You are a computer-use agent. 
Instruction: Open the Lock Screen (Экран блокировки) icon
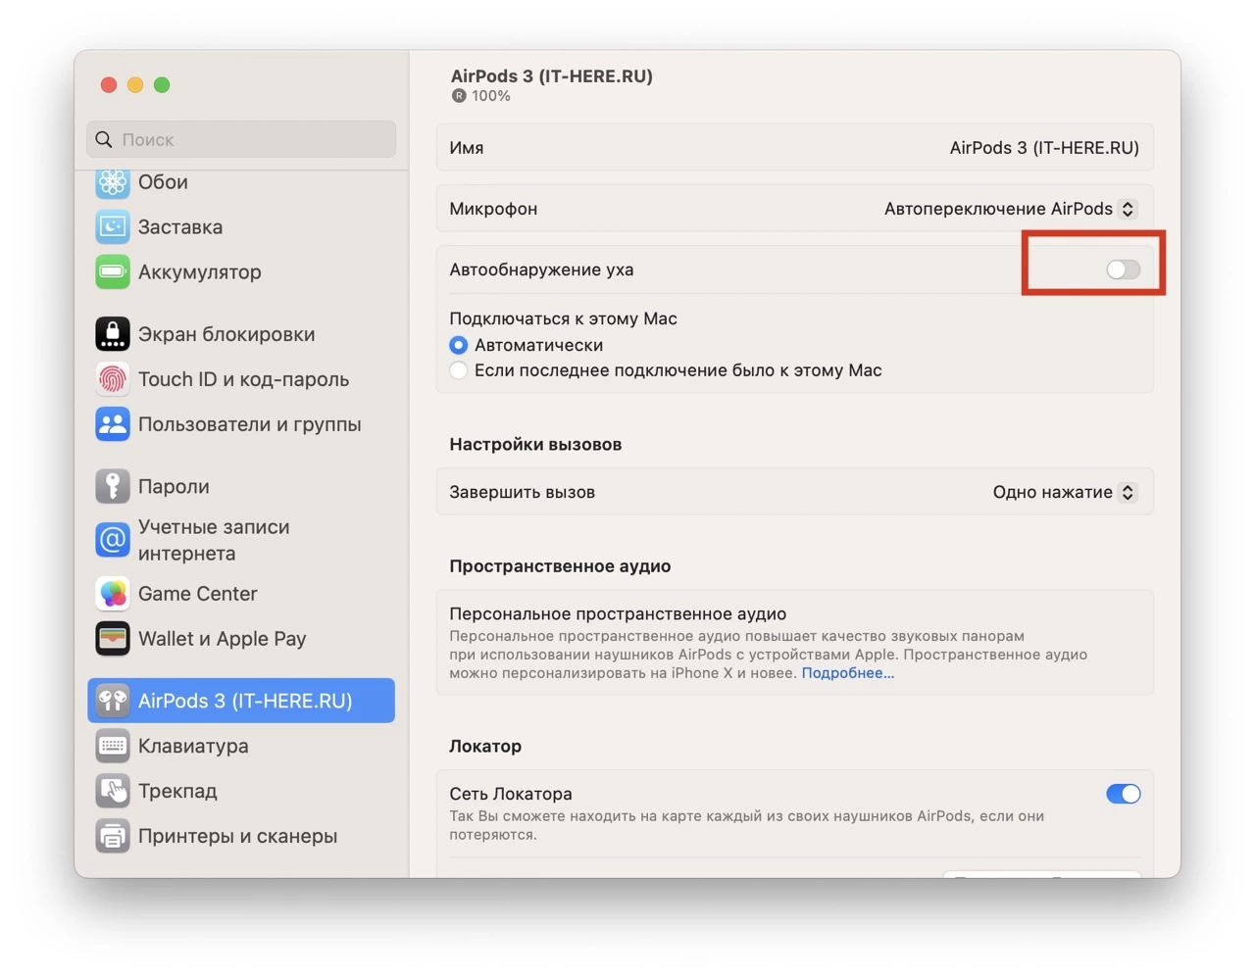(x=113, y=334)
